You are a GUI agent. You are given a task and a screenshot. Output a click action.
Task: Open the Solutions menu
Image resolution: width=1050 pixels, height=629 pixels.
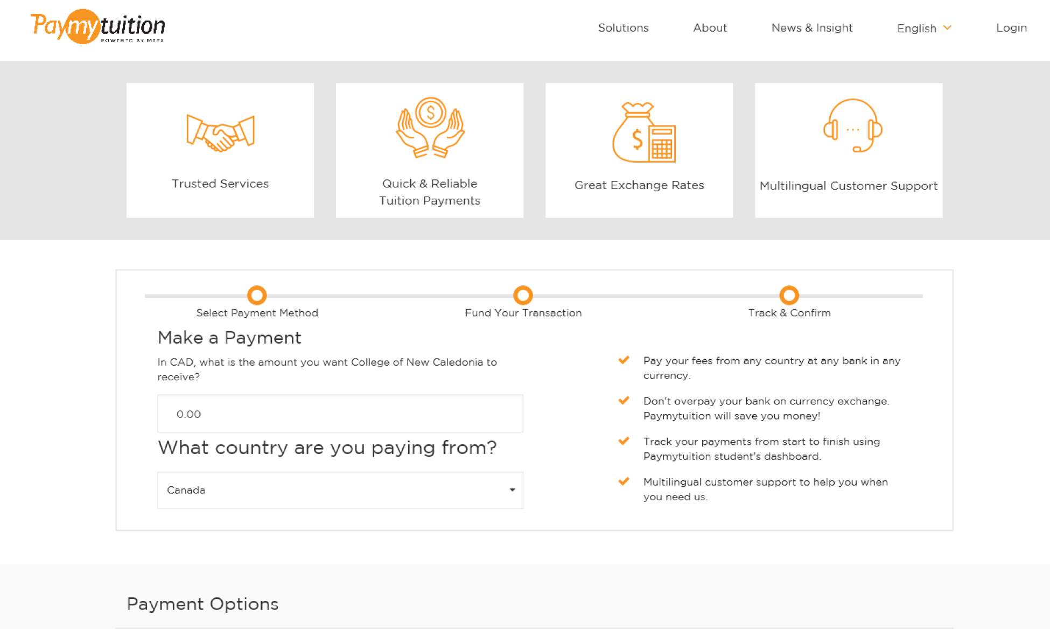(x=623, y=28)
